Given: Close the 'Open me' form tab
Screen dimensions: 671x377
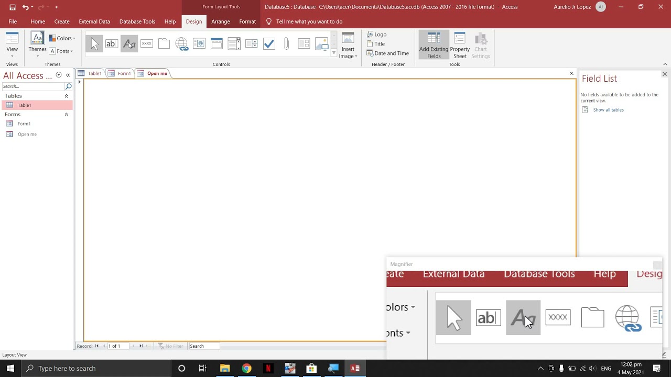Looking at the screenshot, I should [571, 73].
